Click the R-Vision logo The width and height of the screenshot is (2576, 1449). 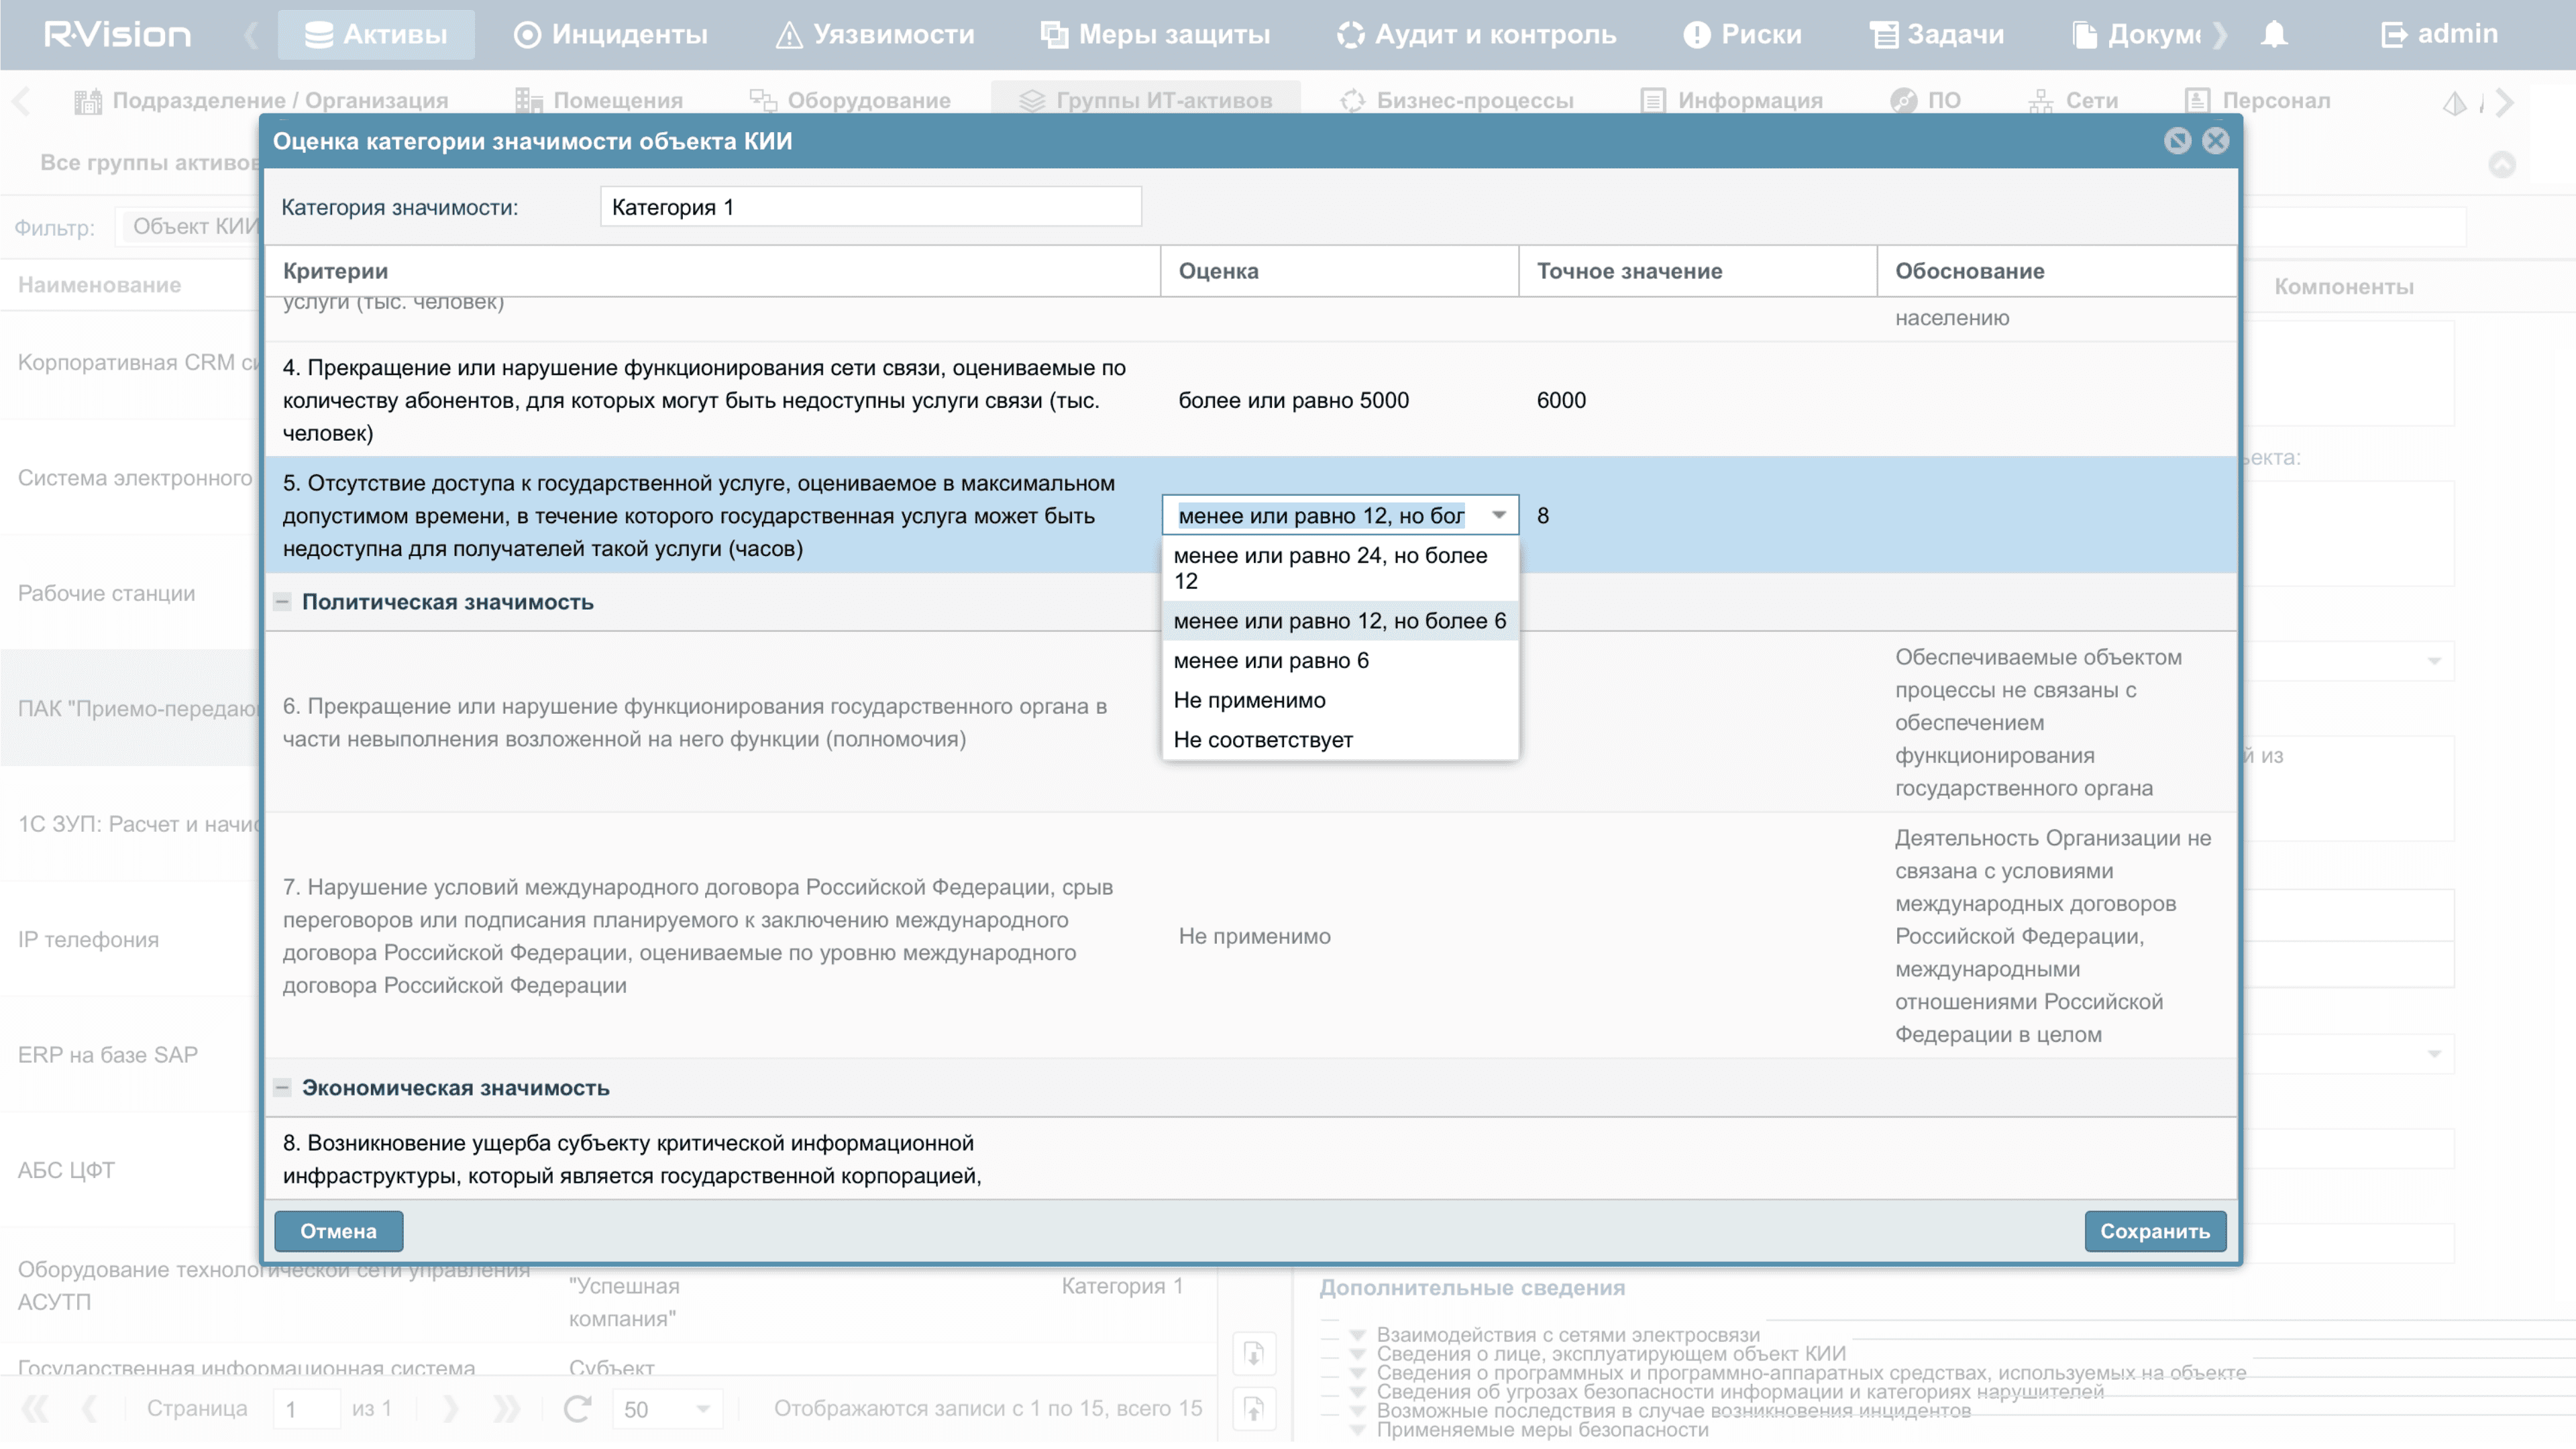(x=117, y=34)
